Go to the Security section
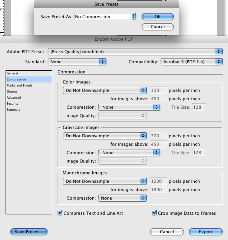This screenshot has height=240, width=228. click(13, 104)
